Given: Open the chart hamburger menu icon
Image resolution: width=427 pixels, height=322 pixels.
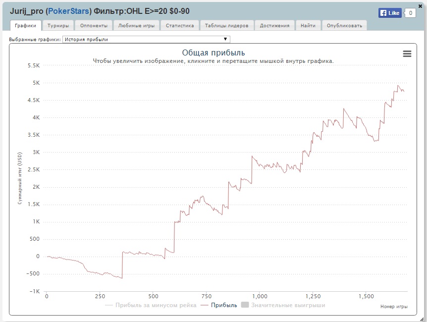Looking at the screenshot, I should [407, 54].
